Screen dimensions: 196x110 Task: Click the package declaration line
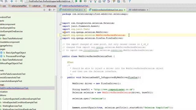[95, 14]
